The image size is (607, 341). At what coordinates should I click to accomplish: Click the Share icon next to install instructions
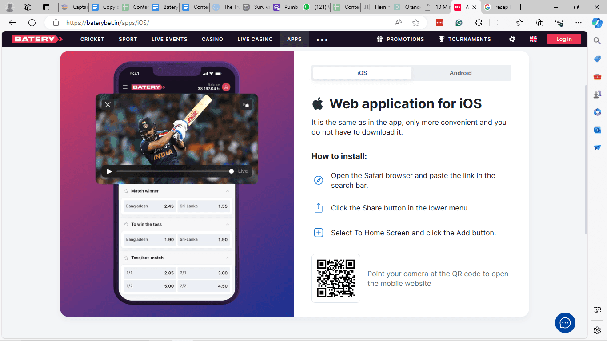[319, 208]
